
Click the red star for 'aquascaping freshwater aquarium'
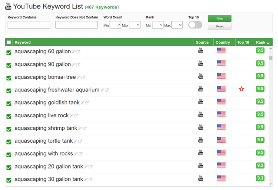coord(242,89)
